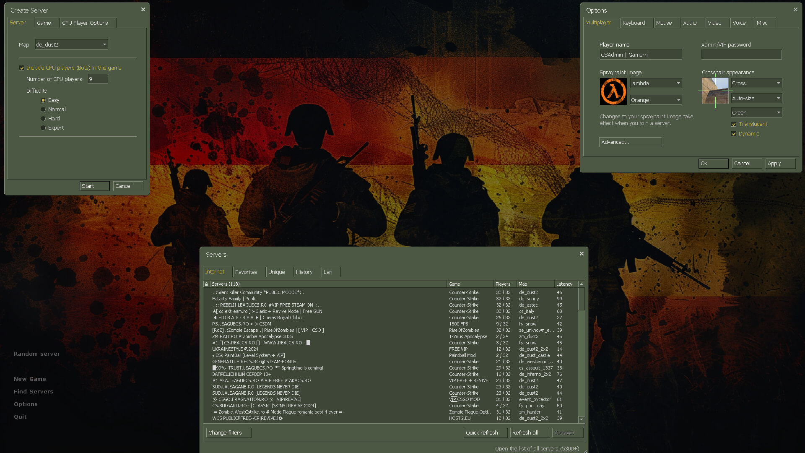Open the CPU Player Options tab

(x=88, y=23)
